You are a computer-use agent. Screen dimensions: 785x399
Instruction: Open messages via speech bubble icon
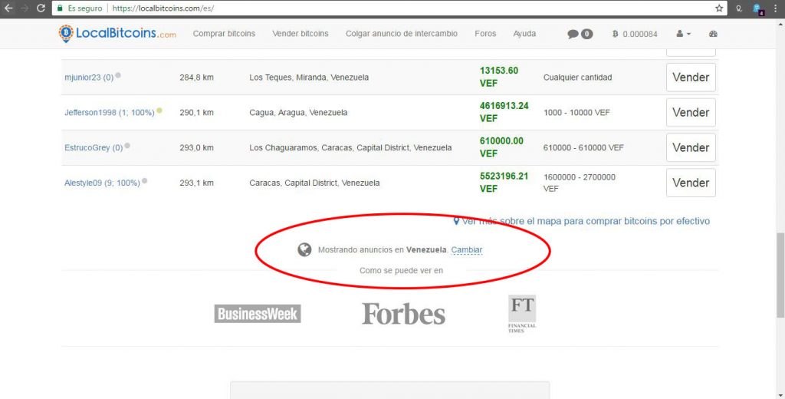tap(573, 34)
